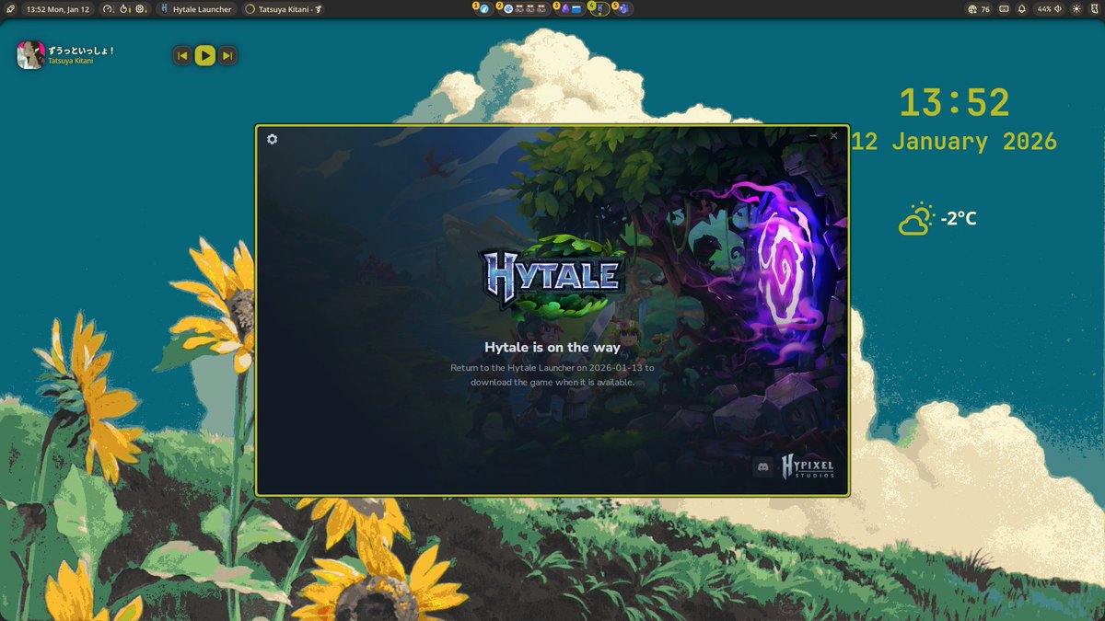
Task: Click the weather cloud icon on desktop
Action: click(x=916, y=219)
